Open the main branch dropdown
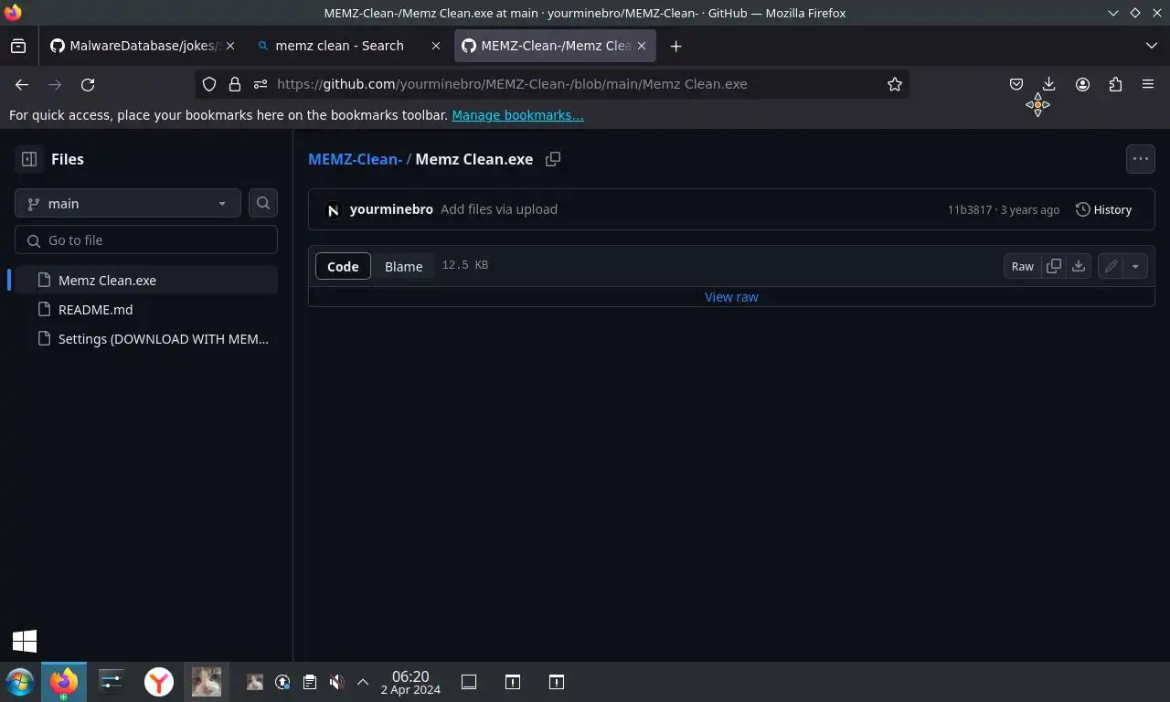 tap(128, 203)
